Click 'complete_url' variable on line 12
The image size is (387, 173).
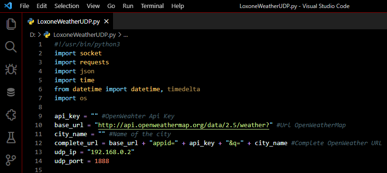pos(76,143)
